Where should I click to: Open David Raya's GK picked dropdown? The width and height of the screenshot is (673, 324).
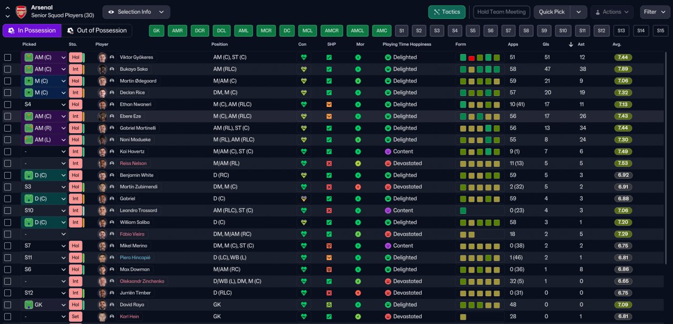pos(44,305)
